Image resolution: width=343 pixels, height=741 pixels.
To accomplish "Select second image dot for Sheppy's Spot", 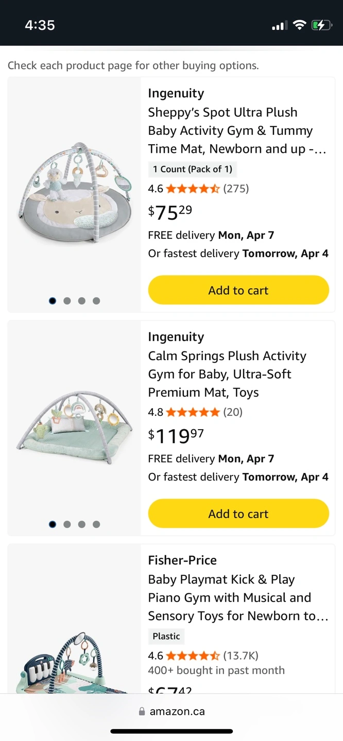I will click(67, 301).
